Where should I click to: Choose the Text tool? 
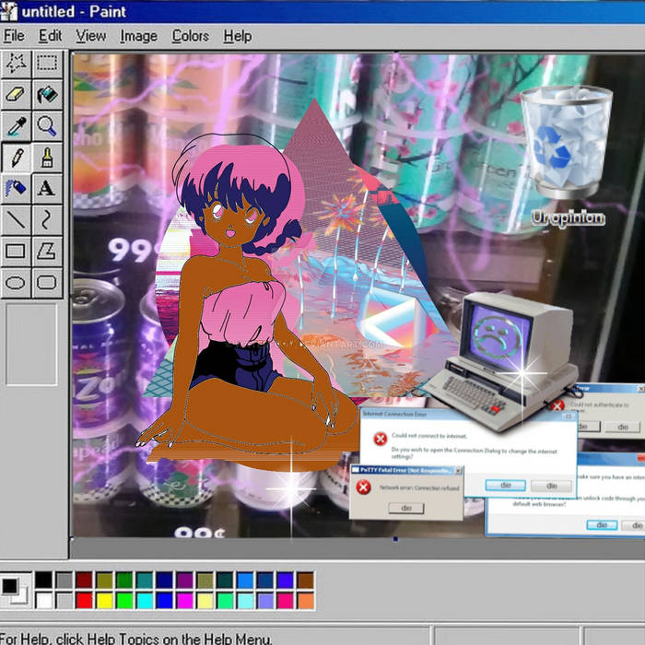(47, 188)
